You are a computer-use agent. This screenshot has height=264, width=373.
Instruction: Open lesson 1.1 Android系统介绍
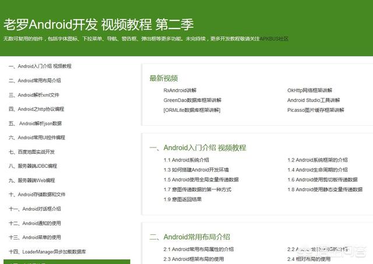[x=186, y=160]
